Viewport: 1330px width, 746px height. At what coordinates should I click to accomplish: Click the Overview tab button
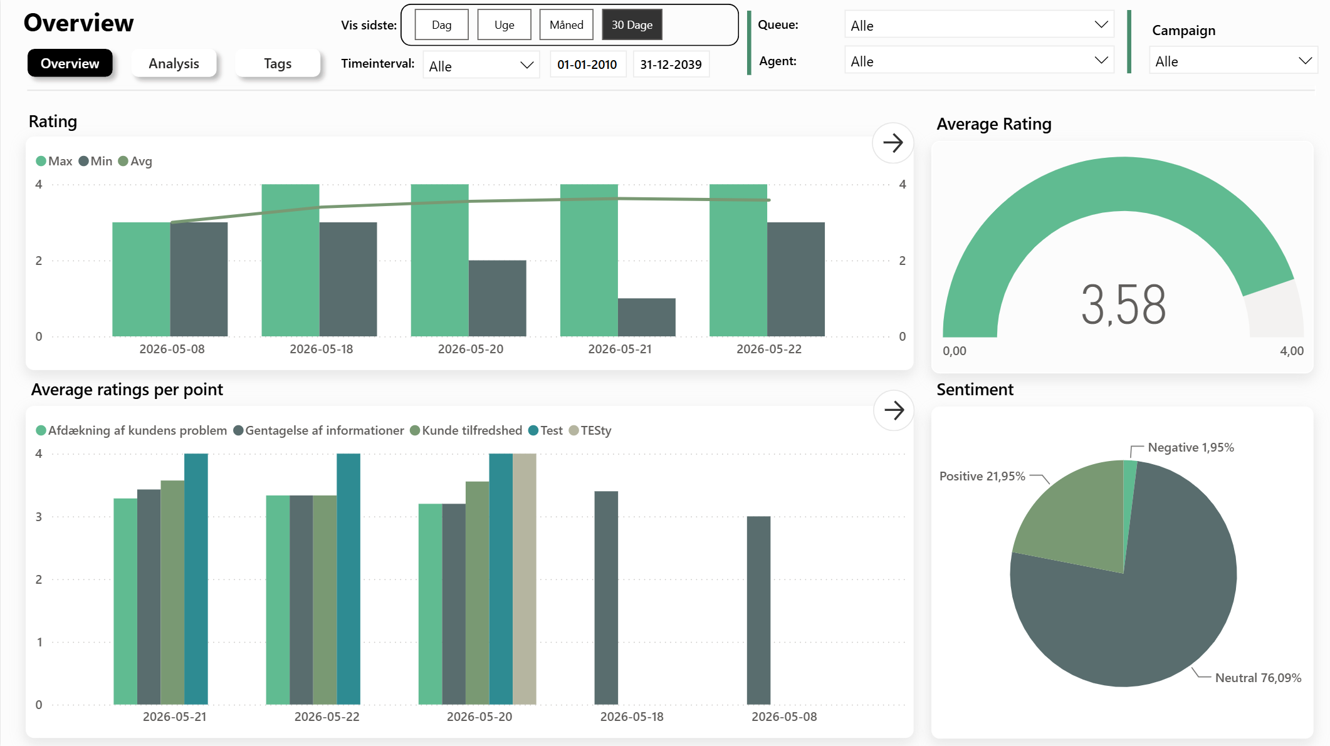point(70,63)
